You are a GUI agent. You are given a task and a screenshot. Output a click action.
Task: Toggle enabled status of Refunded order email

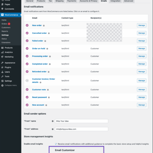(27, 72)
